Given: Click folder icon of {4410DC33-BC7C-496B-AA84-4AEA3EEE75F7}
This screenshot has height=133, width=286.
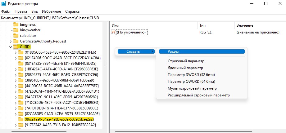Looking at the screenshot, I should (x=20, y=86).
